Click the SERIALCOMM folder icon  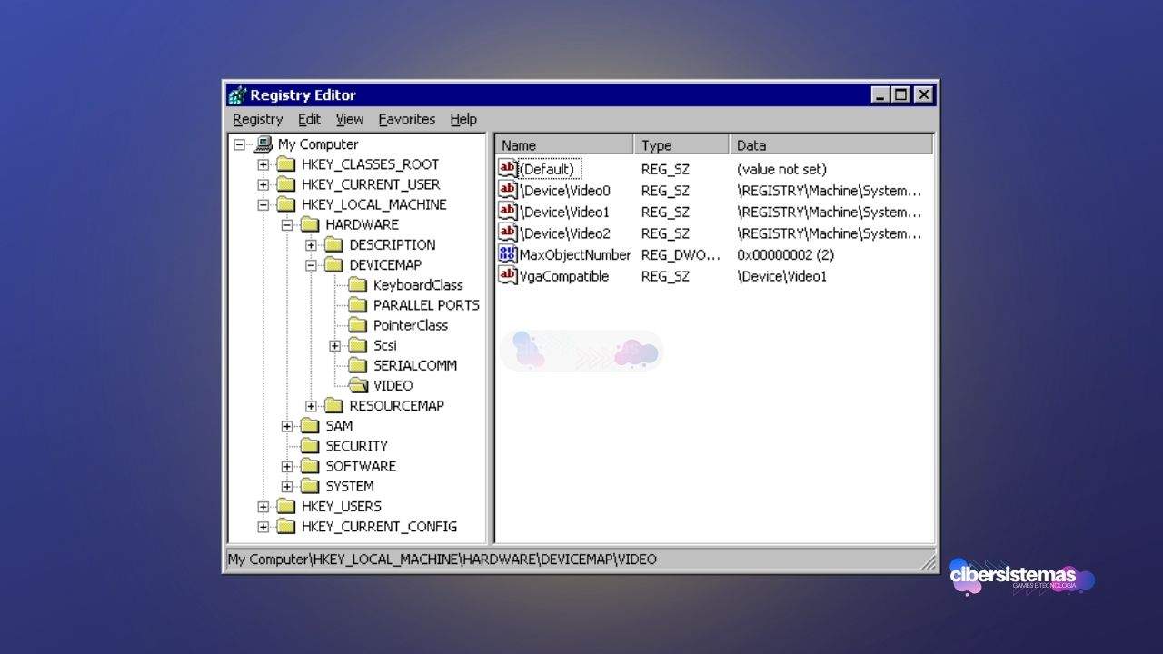tap(357, 365)
